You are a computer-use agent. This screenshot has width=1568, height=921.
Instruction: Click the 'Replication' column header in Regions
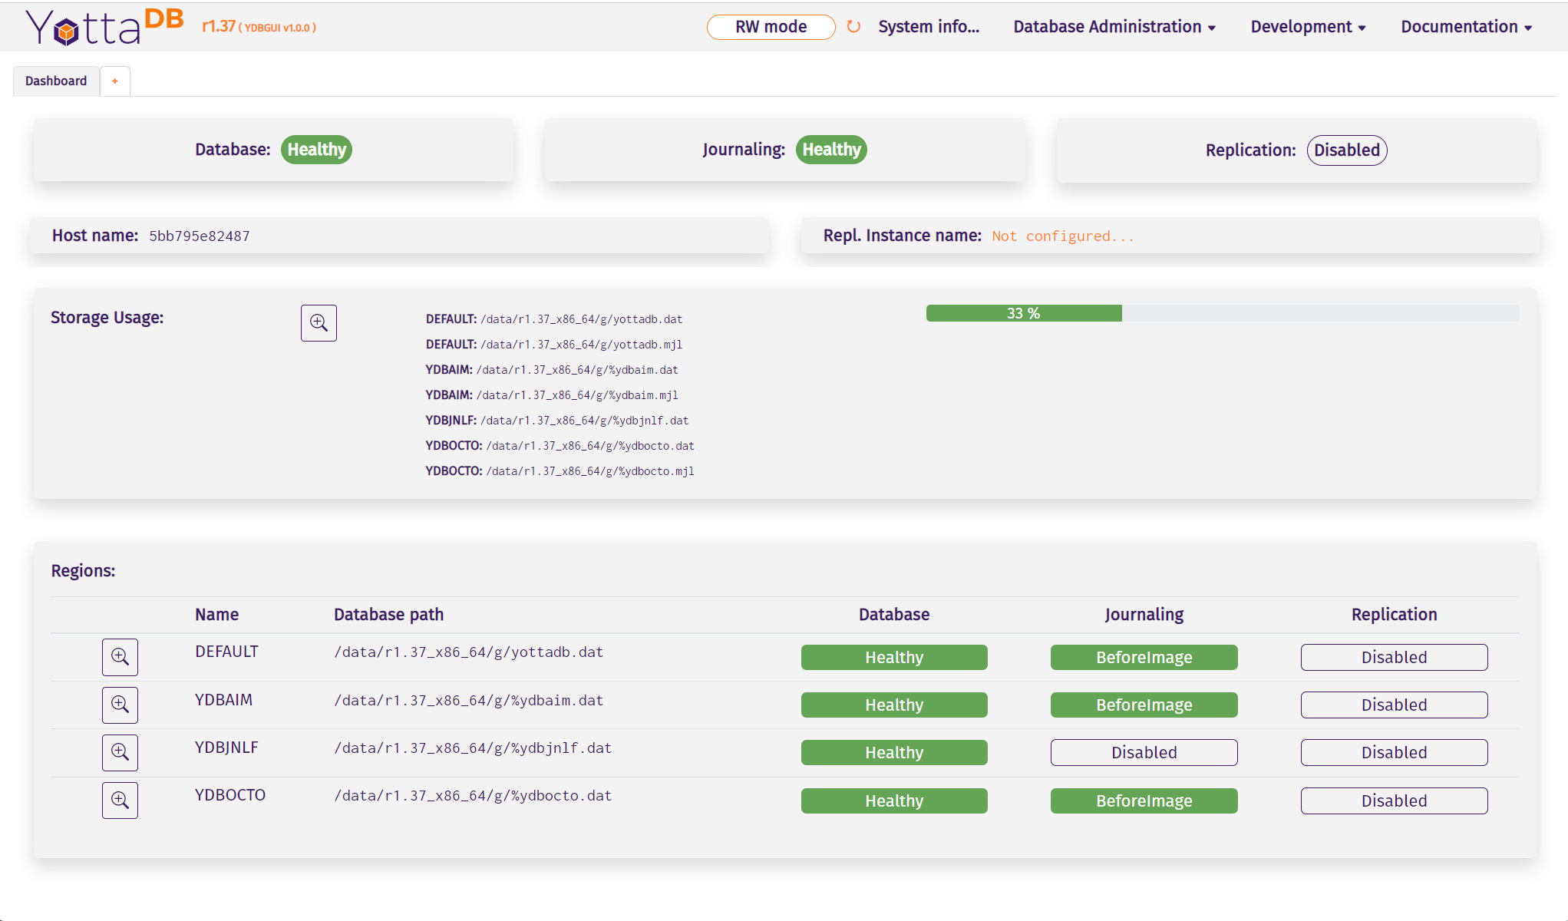coord(1394,615)
